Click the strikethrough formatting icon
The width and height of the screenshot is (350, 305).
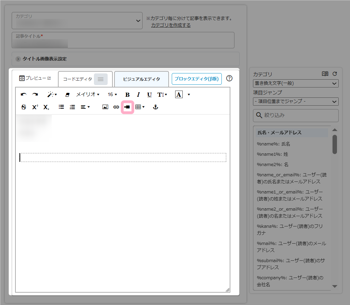point(24,107)
